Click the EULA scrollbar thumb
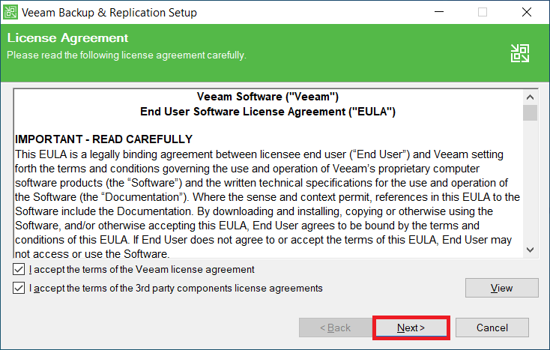The width and height of the screenshot is (550, 350). pos(531,112)
